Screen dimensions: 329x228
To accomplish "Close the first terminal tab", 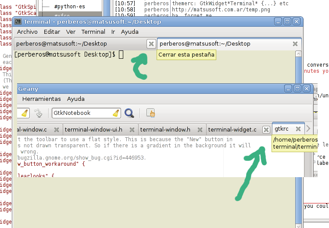I will tap(151, 43).
